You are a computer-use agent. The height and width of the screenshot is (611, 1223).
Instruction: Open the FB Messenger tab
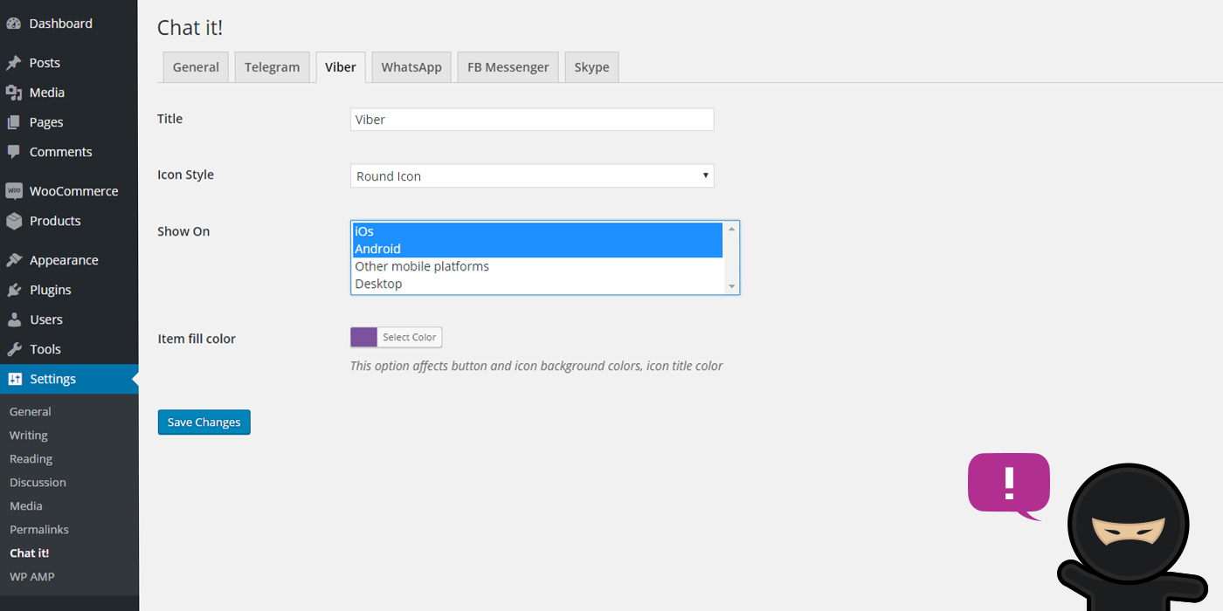tap(508, 67)
